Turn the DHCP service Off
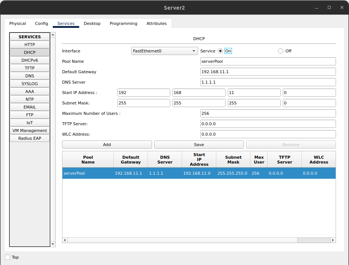Screen dimensions: 349x265 pos(280,51)
